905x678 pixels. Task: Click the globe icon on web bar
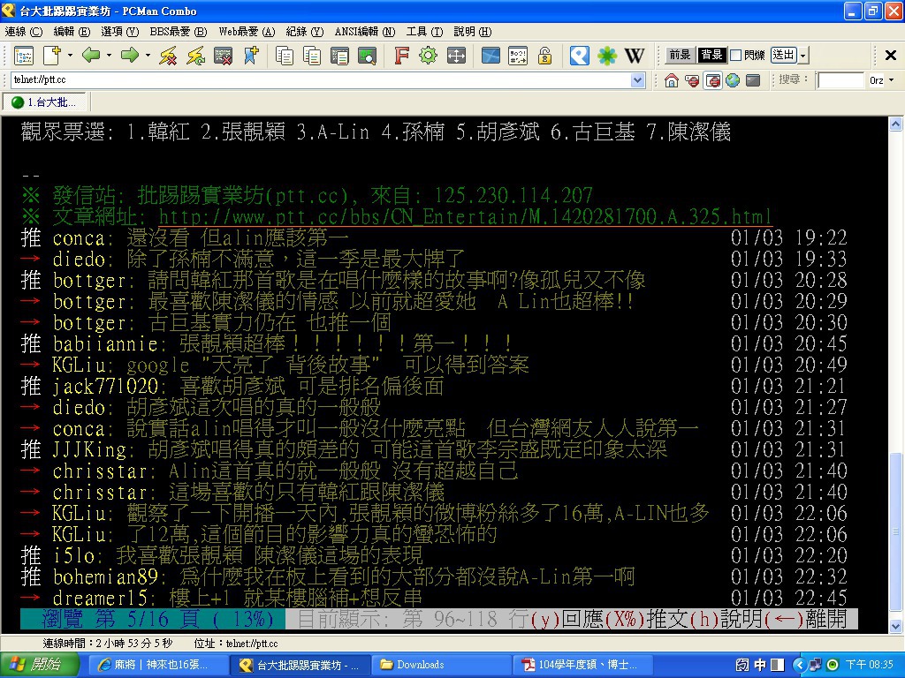(x=733, y=80)
